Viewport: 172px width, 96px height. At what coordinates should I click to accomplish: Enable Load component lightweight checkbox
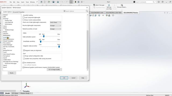pyautogui.click(x=23, y=17)
